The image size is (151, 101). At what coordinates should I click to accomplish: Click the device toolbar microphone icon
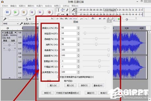tap(21, 23)
